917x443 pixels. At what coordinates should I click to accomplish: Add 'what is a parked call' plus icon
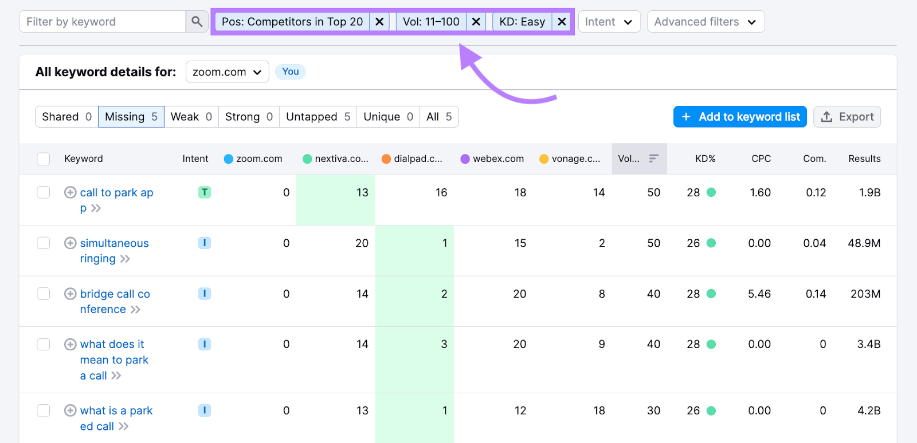[70, 410]
